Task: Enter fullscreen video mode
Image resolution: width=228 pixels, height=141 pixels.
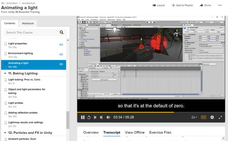Action: pos(220,117)
